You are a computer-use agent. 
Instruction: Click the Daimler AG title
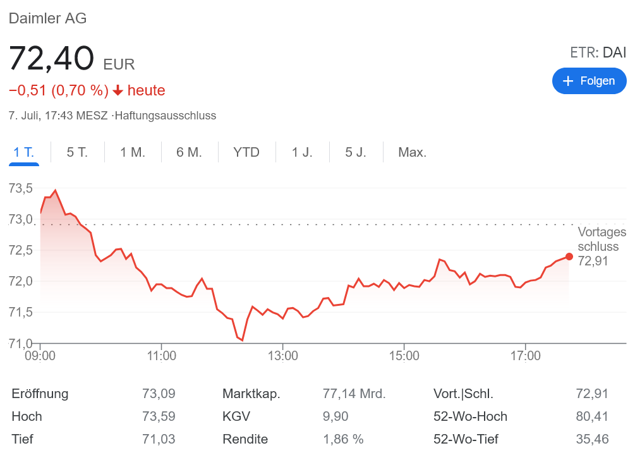point(47,18)
